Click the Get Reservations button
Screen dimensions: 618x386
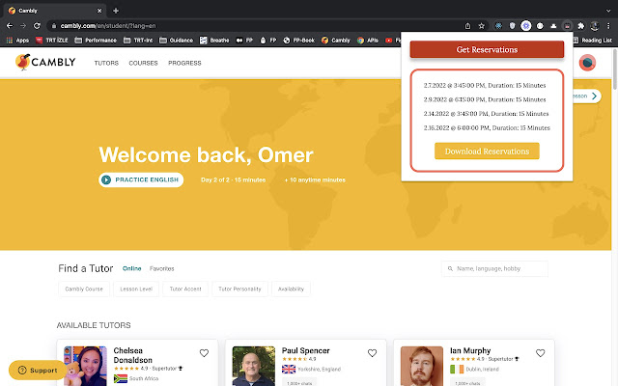[x=487, y=49]
